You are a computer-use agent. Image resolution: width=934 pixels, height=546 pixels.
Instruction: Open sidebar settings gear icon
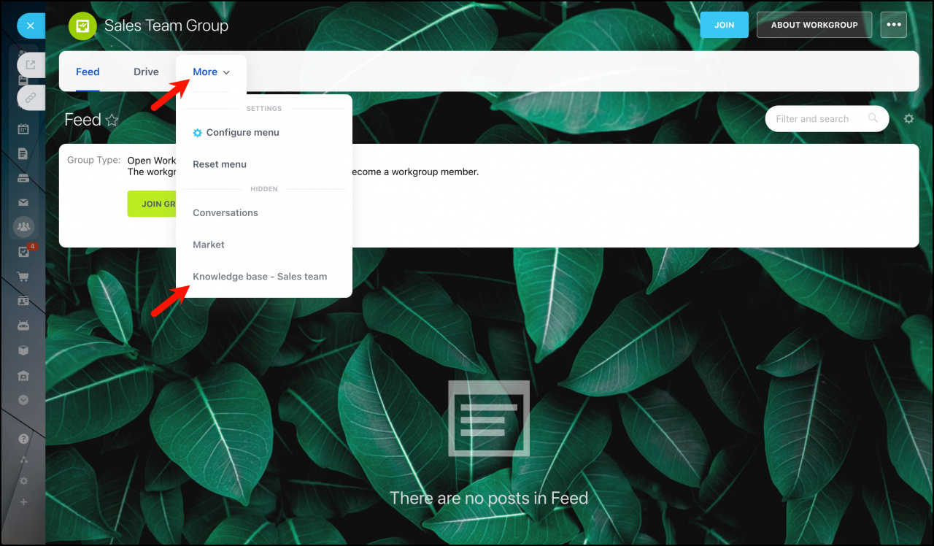pos(23,481)
